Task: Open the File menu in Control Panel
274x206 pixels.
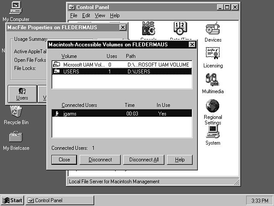Action: (74, 15)
